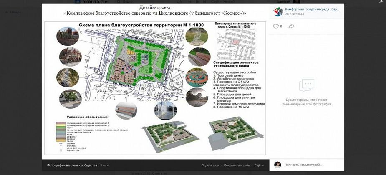Click the design project plan photo
Viewport: 386px width, 175px height.
coord(155,81)
